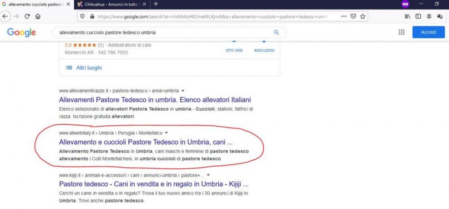Screen dimensions: 449x209
Task: Open the Google apps grid
Action: (x=402, y=32)
